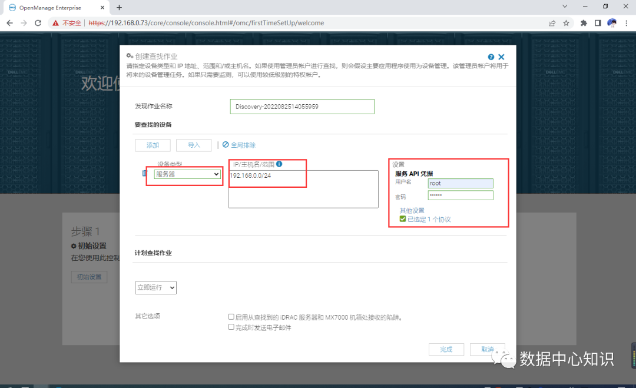Click the 初始设置 button on background page
636x388 pixels.
(x=90, y=277)
